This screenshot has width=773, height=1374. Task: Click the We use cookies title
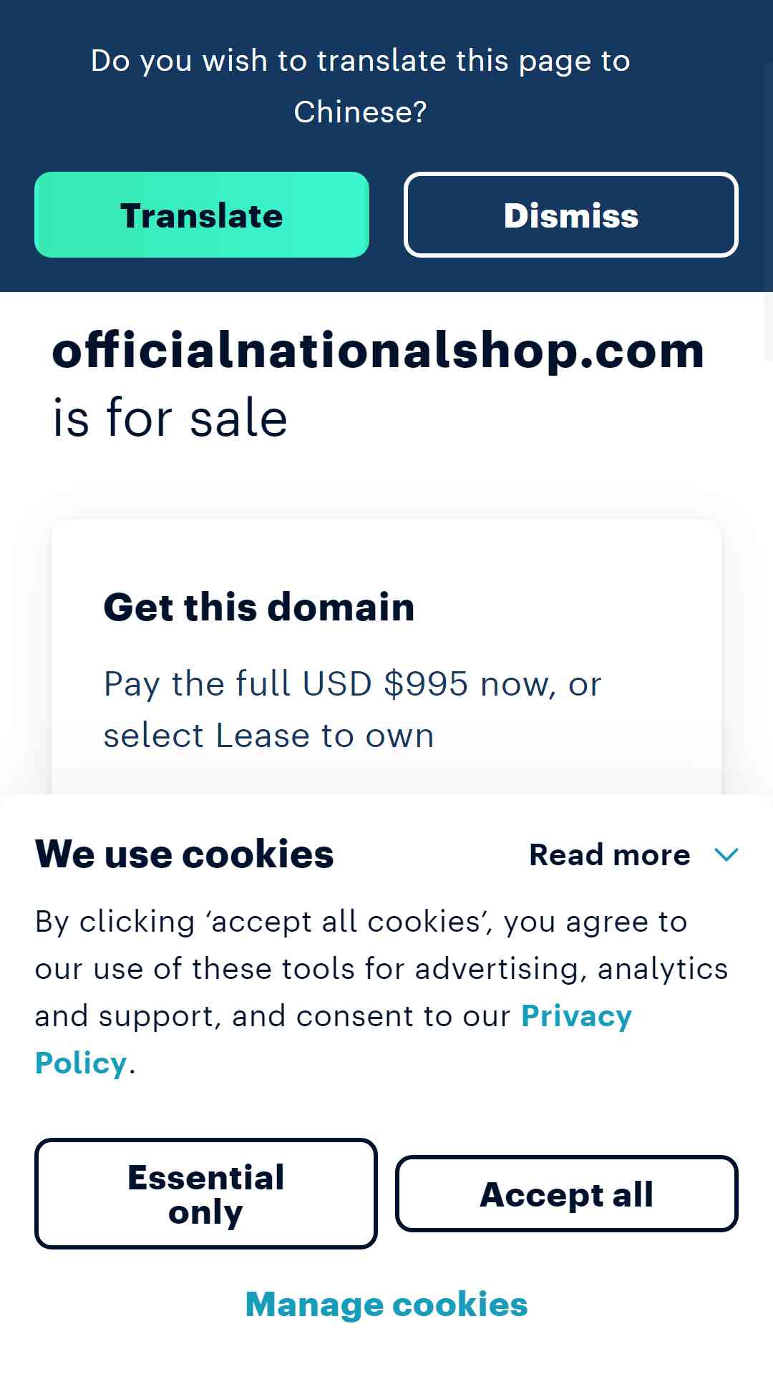tap(185, 854)
